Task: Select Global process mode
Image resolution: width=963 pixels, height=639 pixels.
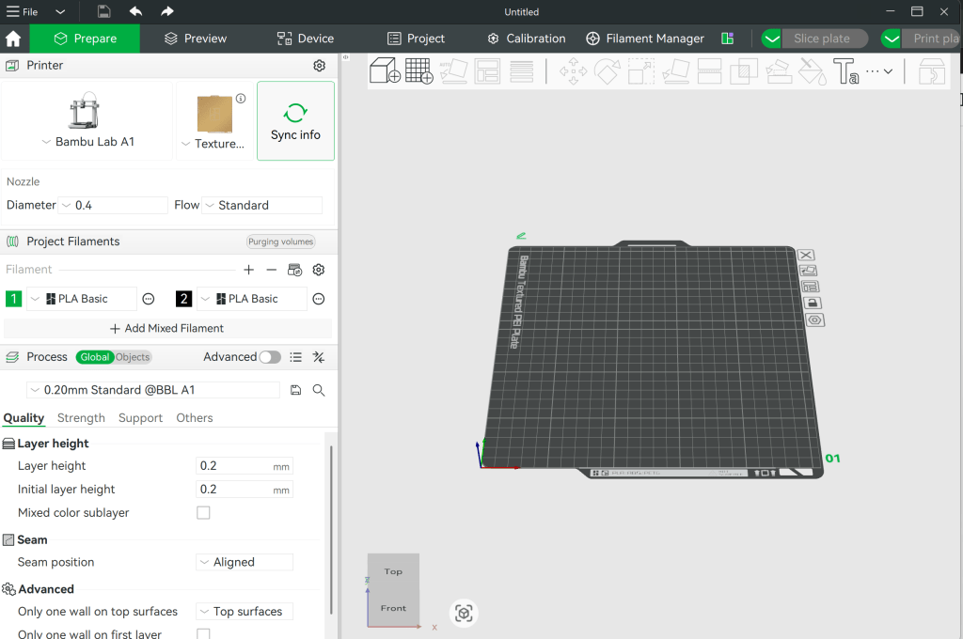Action: coord(95,357)
